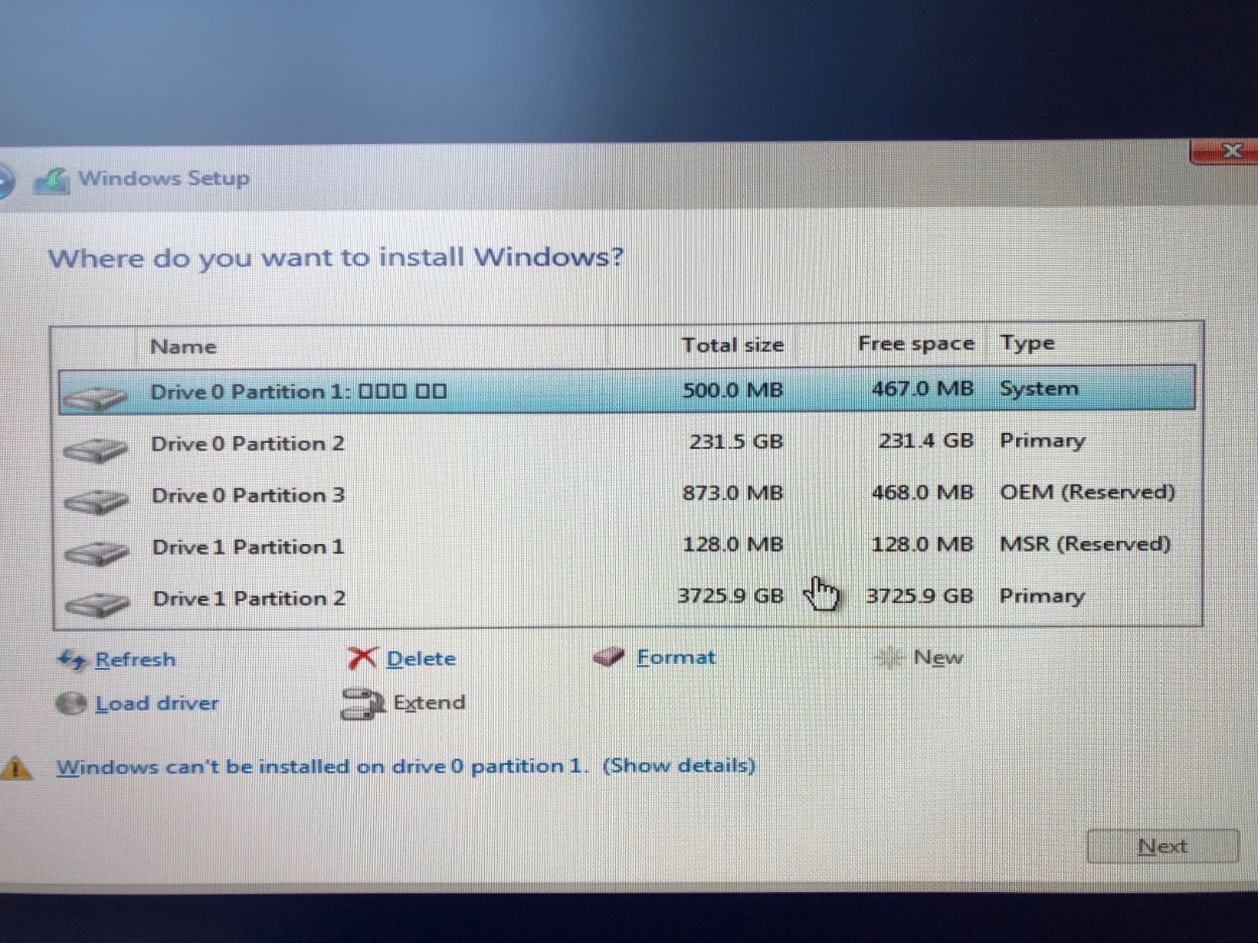Image resolution: width=1258 pixels, height=943 pixels.
Task: Click the 467.0 MB free space cell
Action: tap(922, 388)
